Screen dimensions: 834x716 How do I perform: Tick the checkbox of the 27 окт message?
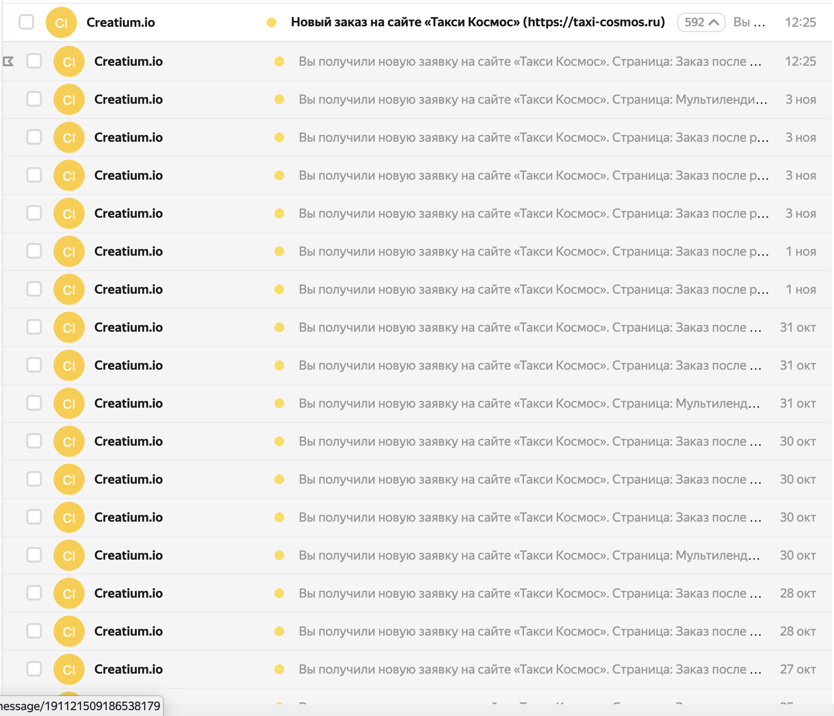(34, 669)
